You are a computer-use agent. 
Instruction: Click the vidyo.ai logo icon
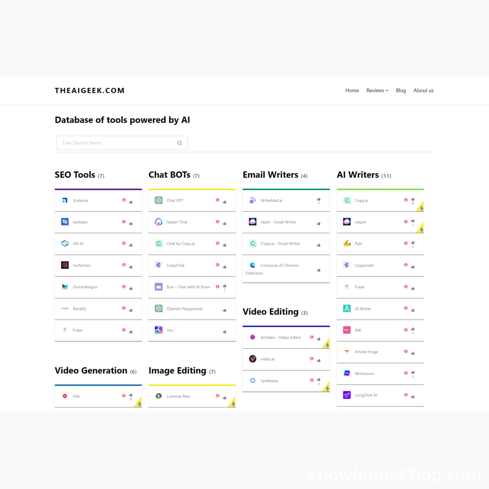[253, 359]
